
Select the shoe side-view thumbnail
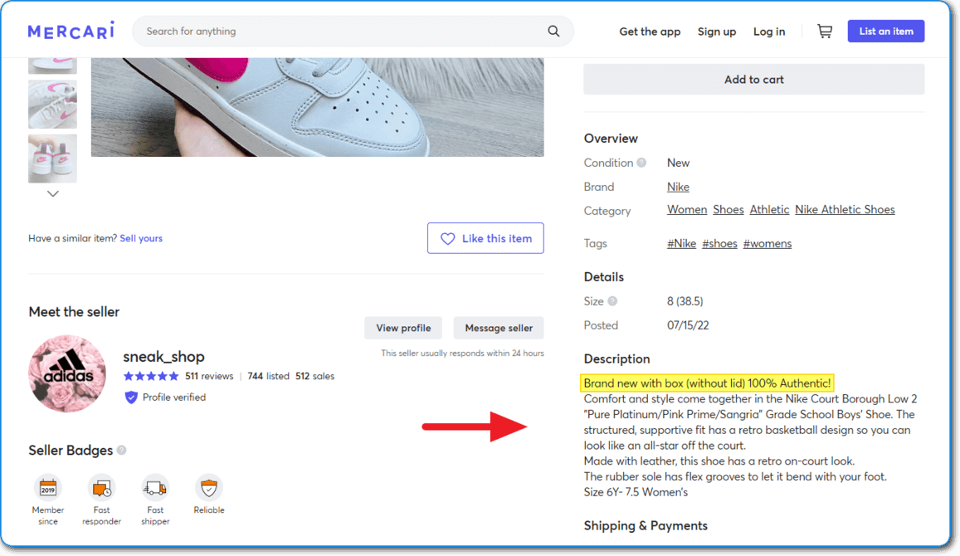point(52,104)
